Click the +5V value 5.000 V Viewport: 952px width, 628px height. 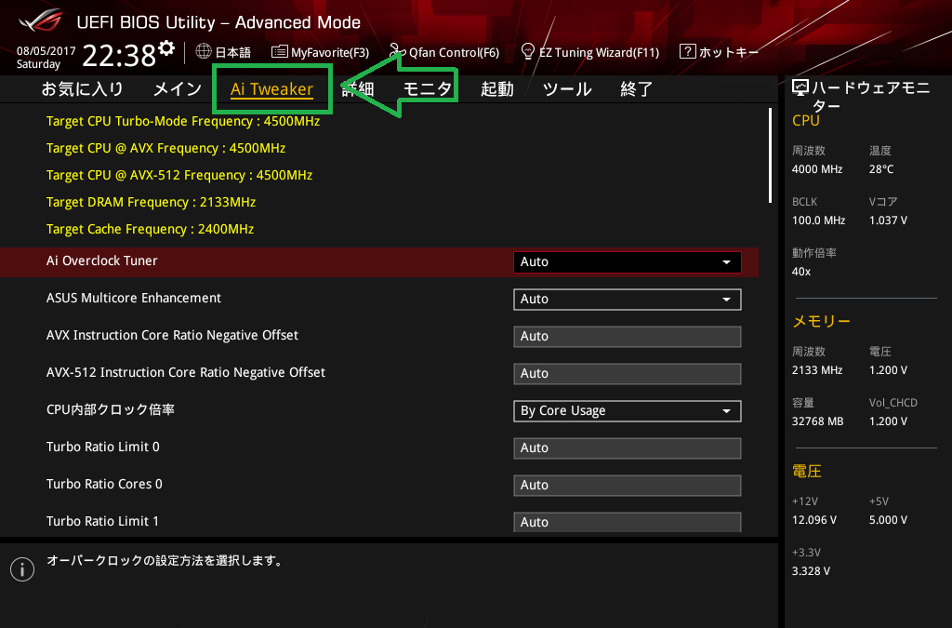click(x=888, y=520)
